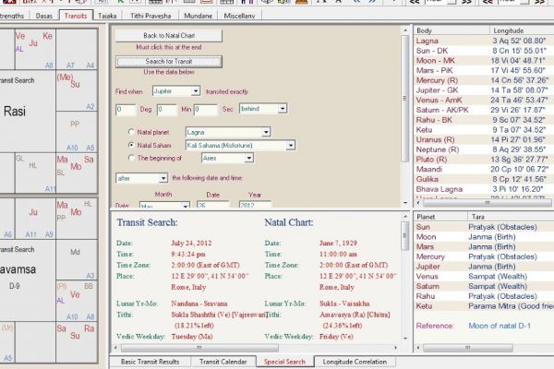
Task: Go to the Mundane tab
Action: tap(201, 16)
